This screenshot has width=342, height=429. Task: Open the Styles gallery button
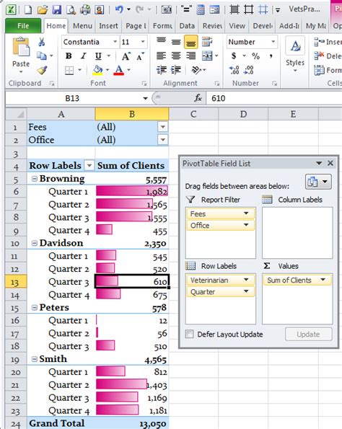click(295, 53)
